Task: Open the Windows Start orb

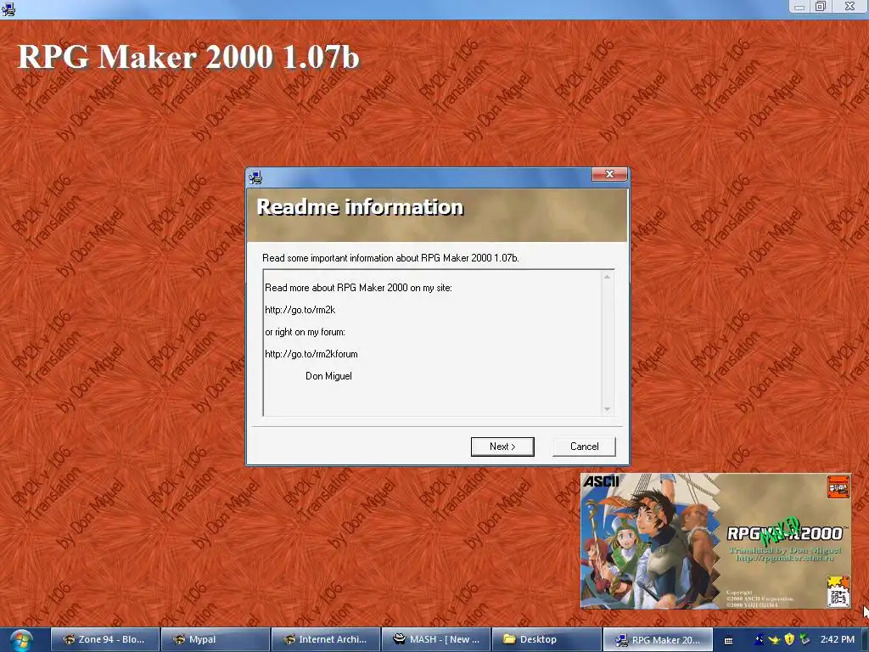Action: 20,640
